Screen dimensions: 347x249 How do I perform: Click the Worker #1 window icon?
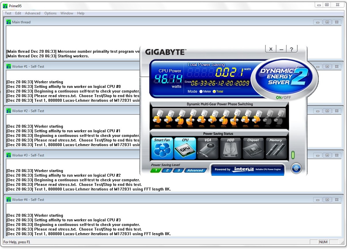click(9, 66)
